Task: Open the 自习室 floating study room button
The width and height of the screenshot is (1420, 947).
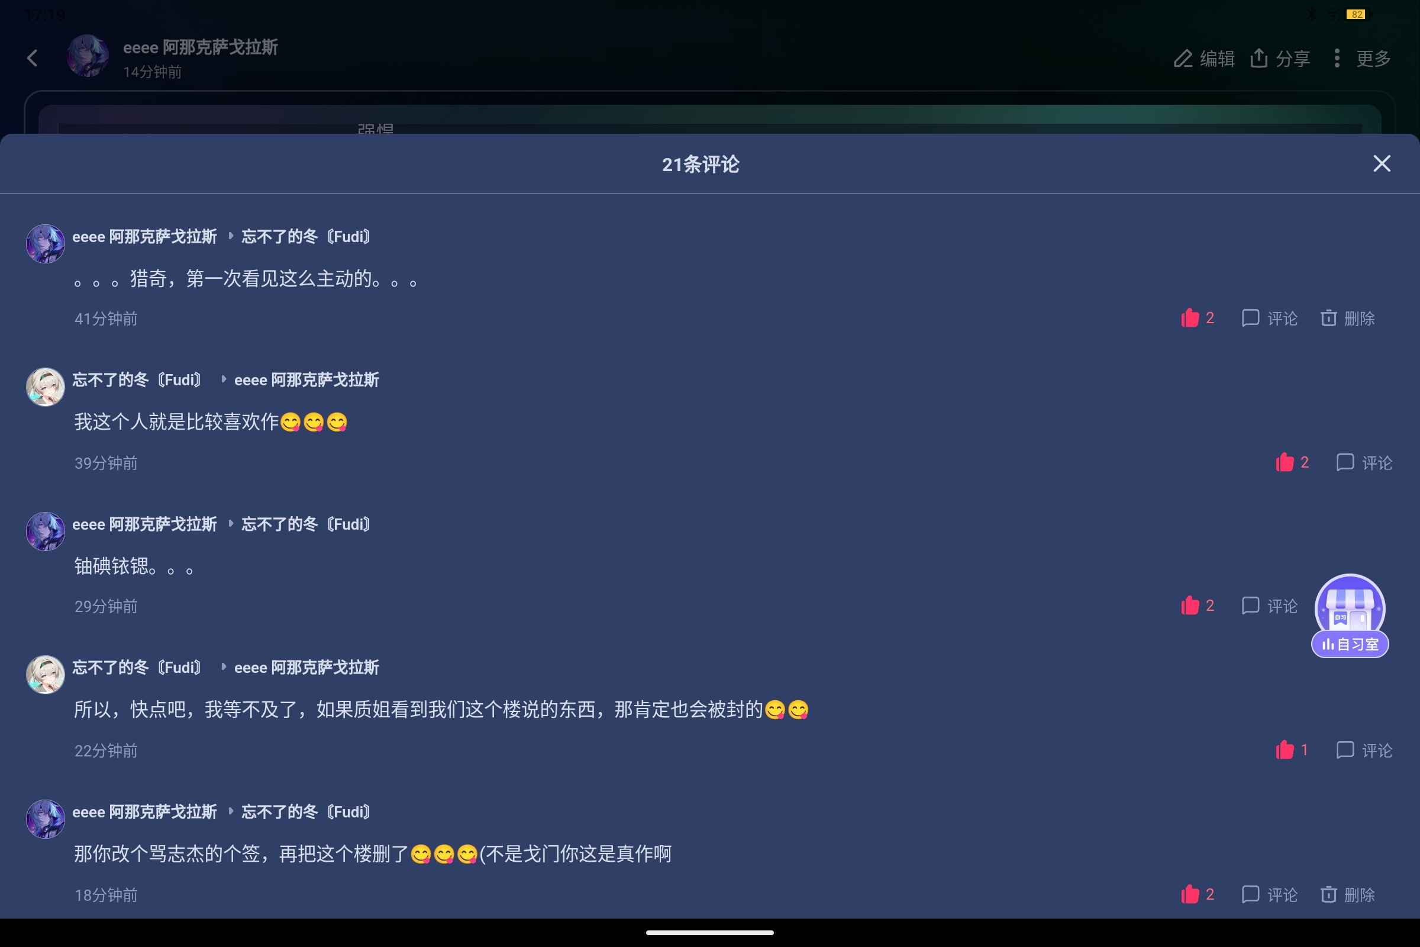Action: pos(1350,616)
